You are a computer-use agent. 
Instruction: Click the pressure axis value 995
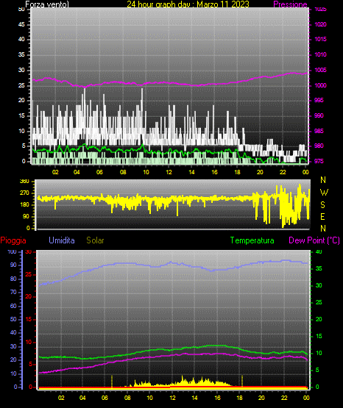coord(319,100)
